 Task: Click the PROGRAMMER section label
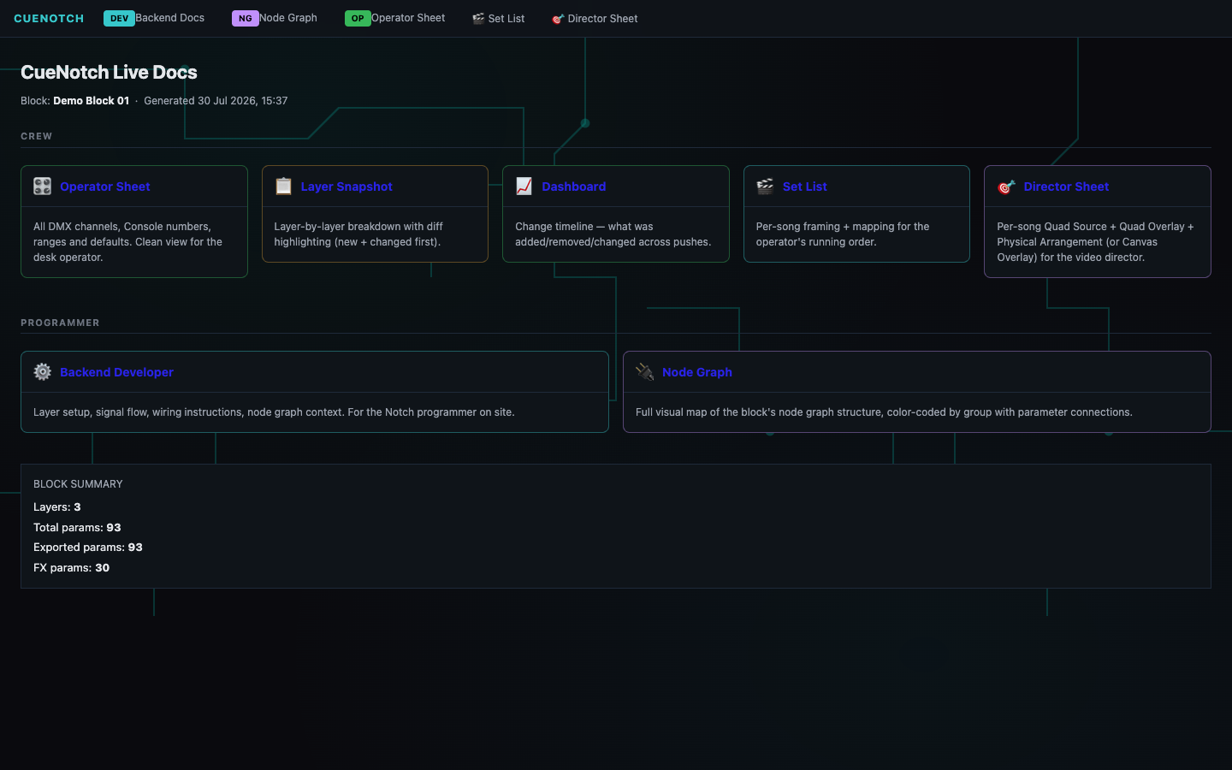click(60, 323)
